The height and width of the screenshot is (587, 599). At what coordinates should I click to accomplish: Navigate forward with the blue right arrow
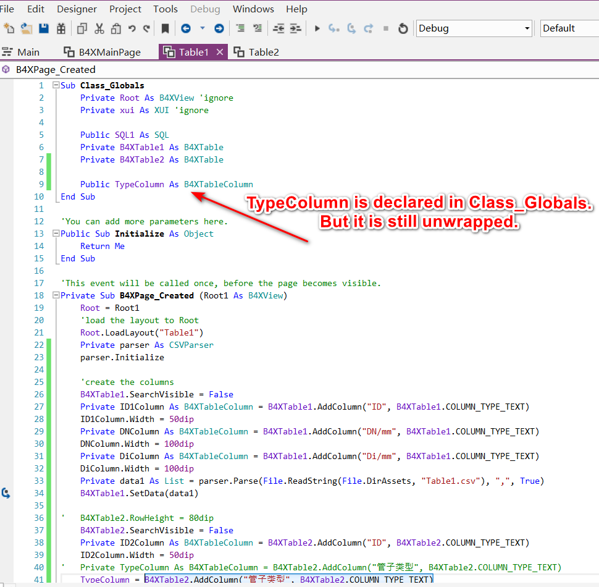[219, 28]
